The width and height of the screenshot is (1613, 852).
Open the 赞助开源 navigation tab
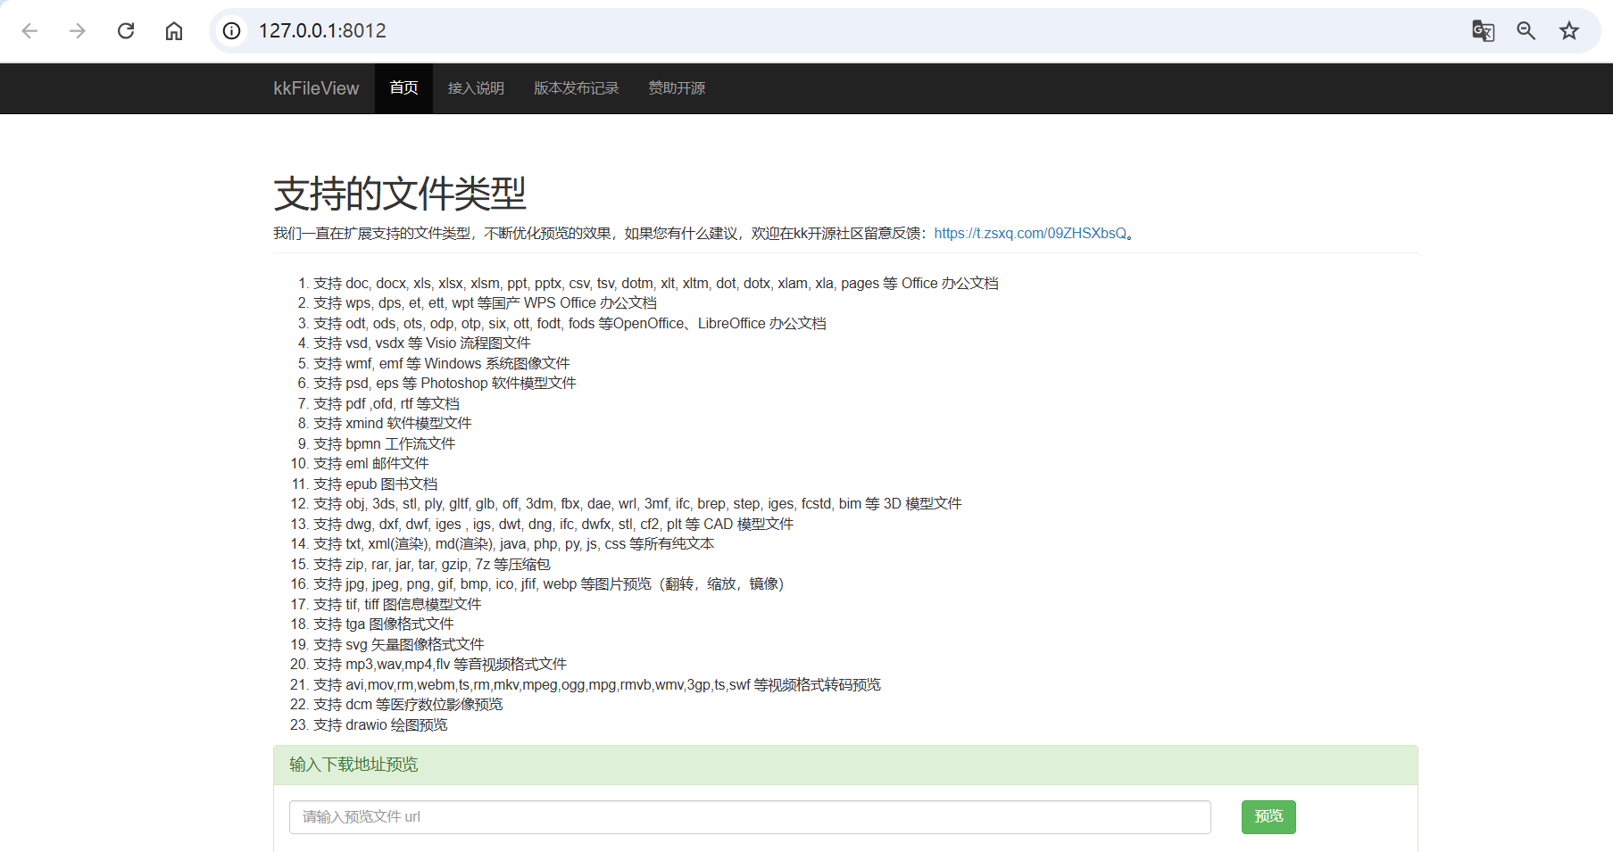click(x=677, y=88)
